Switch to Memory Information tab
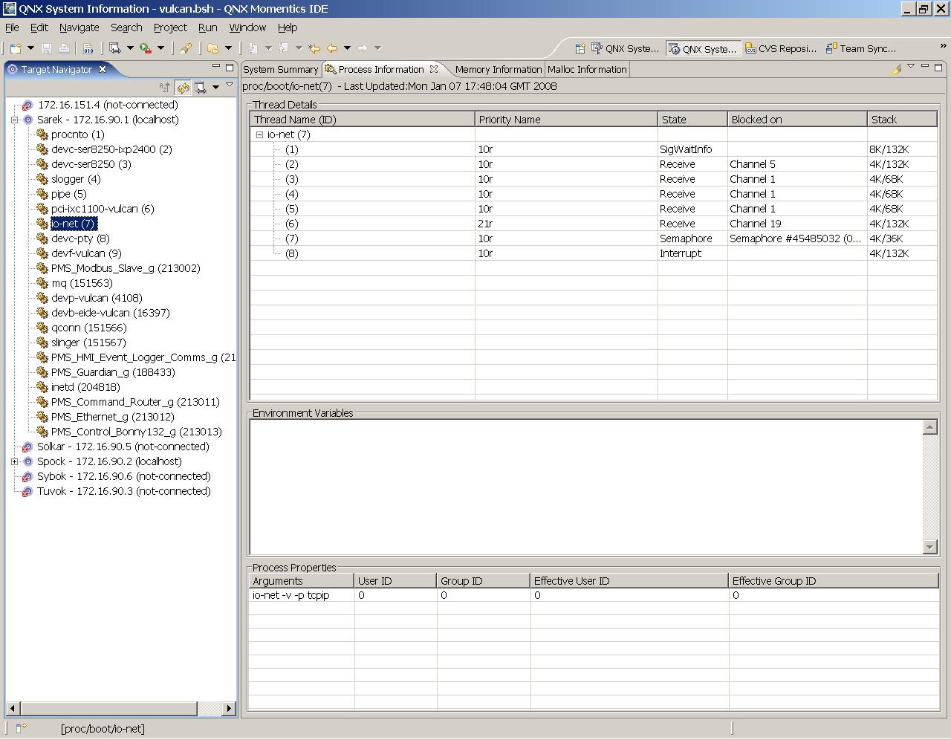The height and width of the screenshot is (740, 951). coord(498,69)
